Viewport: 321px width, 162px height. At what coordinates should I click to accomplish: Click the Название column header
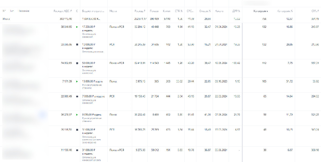point(24,11)
